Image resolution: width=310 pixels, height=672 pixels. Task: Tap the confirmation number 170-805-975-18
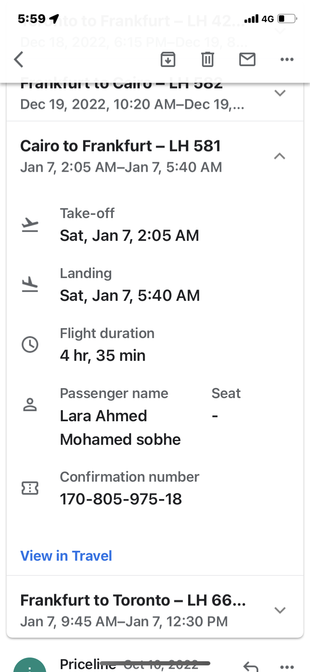121,499
